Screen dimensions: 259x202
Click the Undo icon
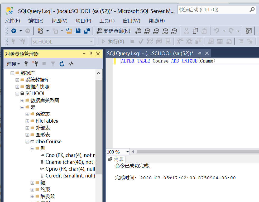tap(217, 31)
